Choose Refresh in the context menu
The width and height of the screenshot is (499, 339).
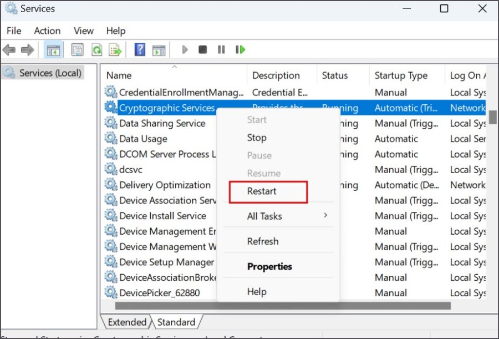(263, 241)
